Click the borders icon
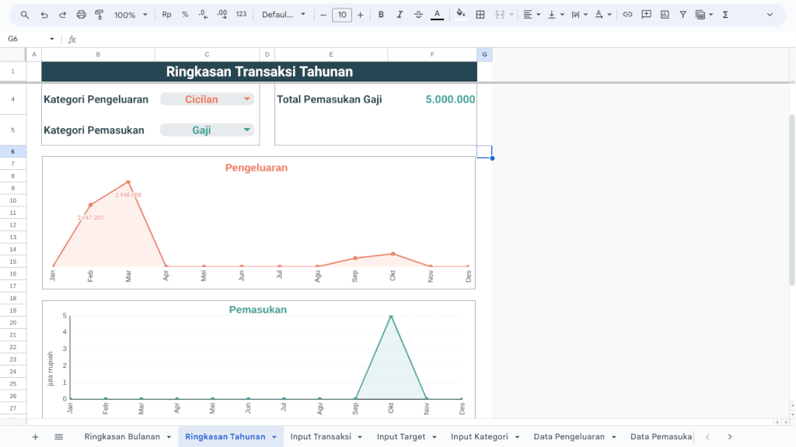The height and width of the screenshot is (447, 796). click(480, 15)
